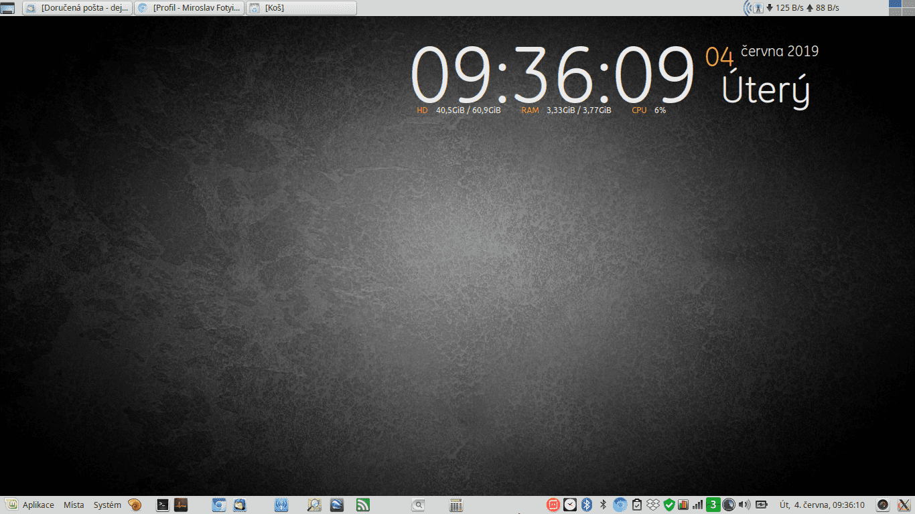The image size is (915, 514).
Task: Click the RAM usage value 3,33GiB / 3,77GiB
Action: click(579, 110)
